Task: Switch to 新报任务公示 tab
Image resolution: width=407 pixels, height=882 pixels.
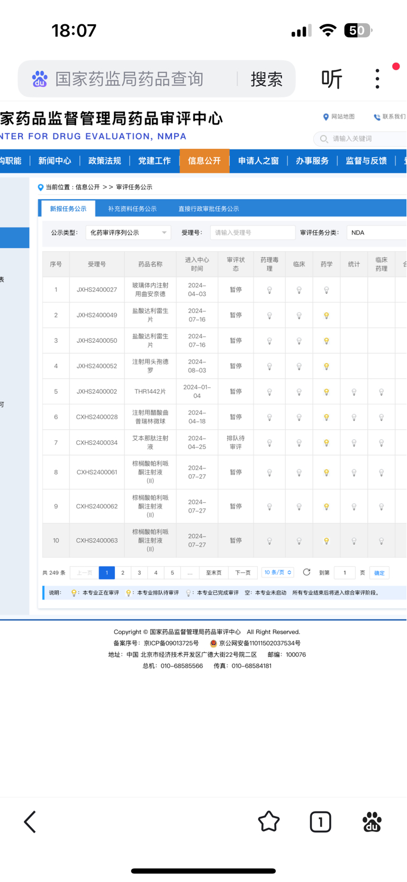Action: click(x=68, y=209)
